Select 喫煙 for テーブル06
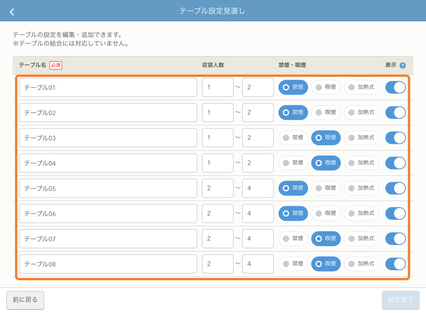This screenshot has width=426, height=313. 326,213
